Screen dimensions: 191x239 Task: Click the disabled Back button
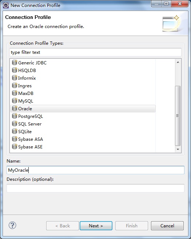[63, 226]
